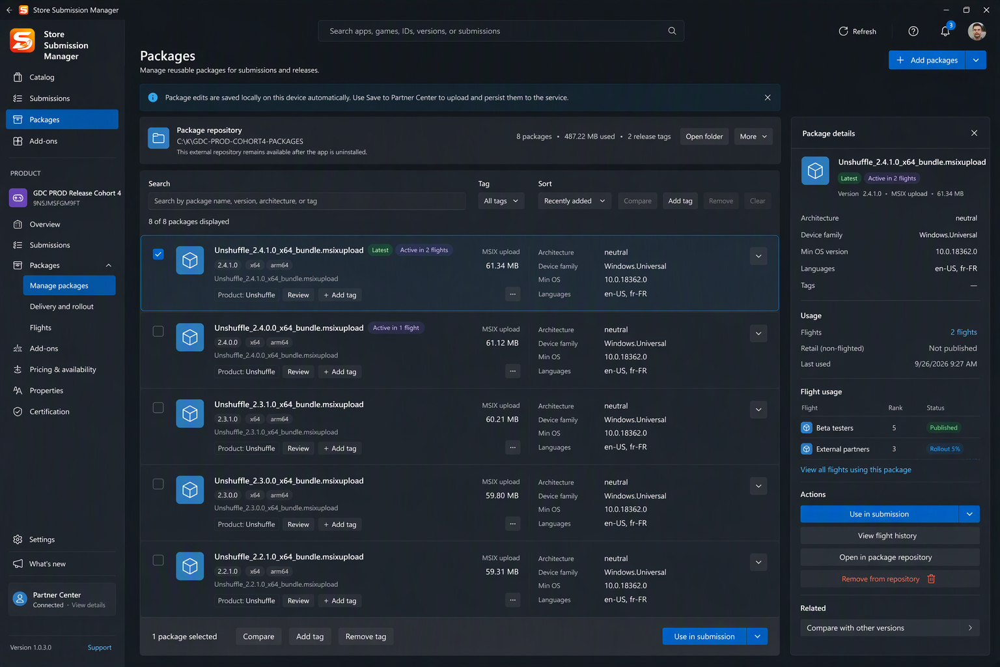The width and height of the screenshot is (1000, 667).
Task: Check the Unshuffle_2.3.0.0 package checkbox
Action: pyautogui.click(x=158, y=484)
